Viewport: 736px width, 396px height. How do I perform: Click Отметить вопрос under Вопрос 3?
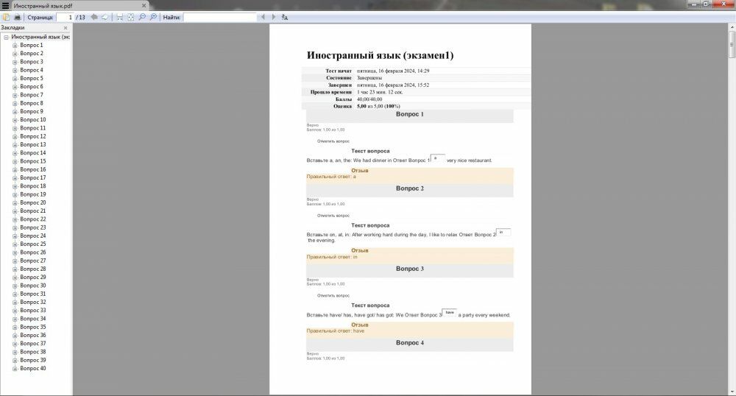click(x=333, y=296)
